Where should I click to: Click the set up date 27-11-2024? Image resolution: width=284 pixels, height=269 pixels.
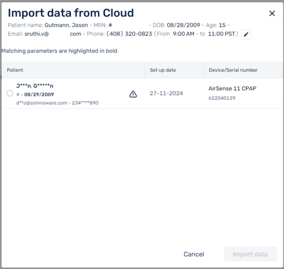tap(166, 93)
